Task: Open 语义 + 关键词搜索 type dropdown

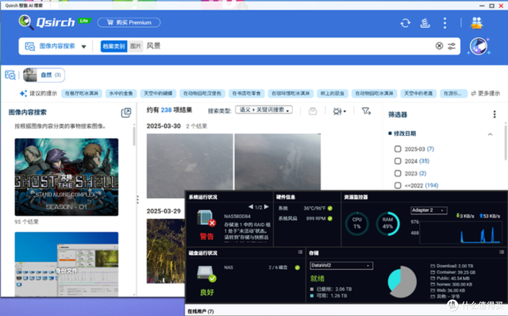Action: 264,110
